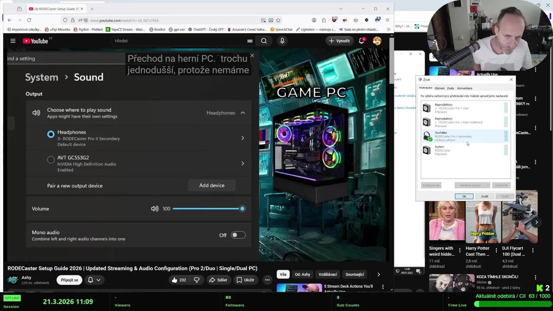Select System RODECaster playback device
553x311 pixels.
[x=466, y=150]
